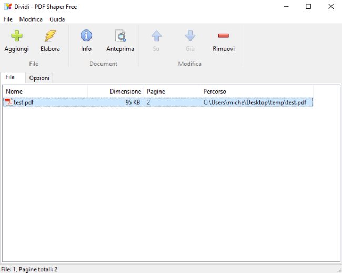The image size is (342, 273).
Task: Remove file with red Rimuovi icon
Action: coord(223,36)
